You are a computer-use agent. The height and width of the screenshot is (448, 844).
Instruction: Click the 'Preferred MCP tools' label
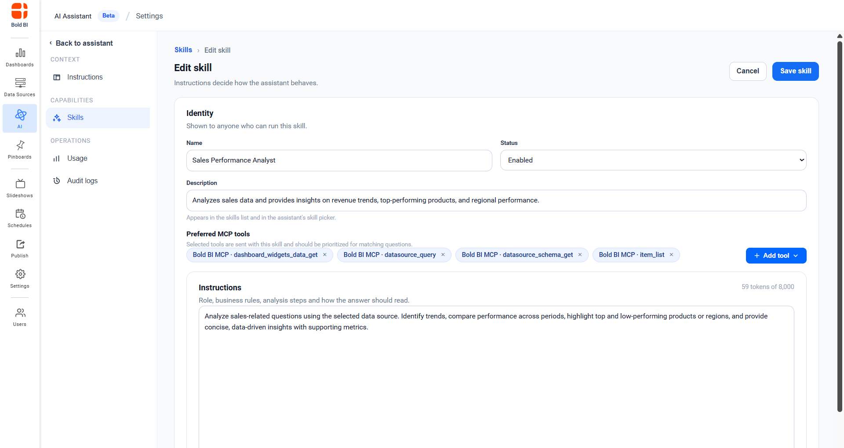[218, 234]
